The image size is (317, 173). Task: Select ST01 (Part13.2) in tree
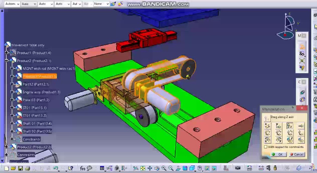34,116
